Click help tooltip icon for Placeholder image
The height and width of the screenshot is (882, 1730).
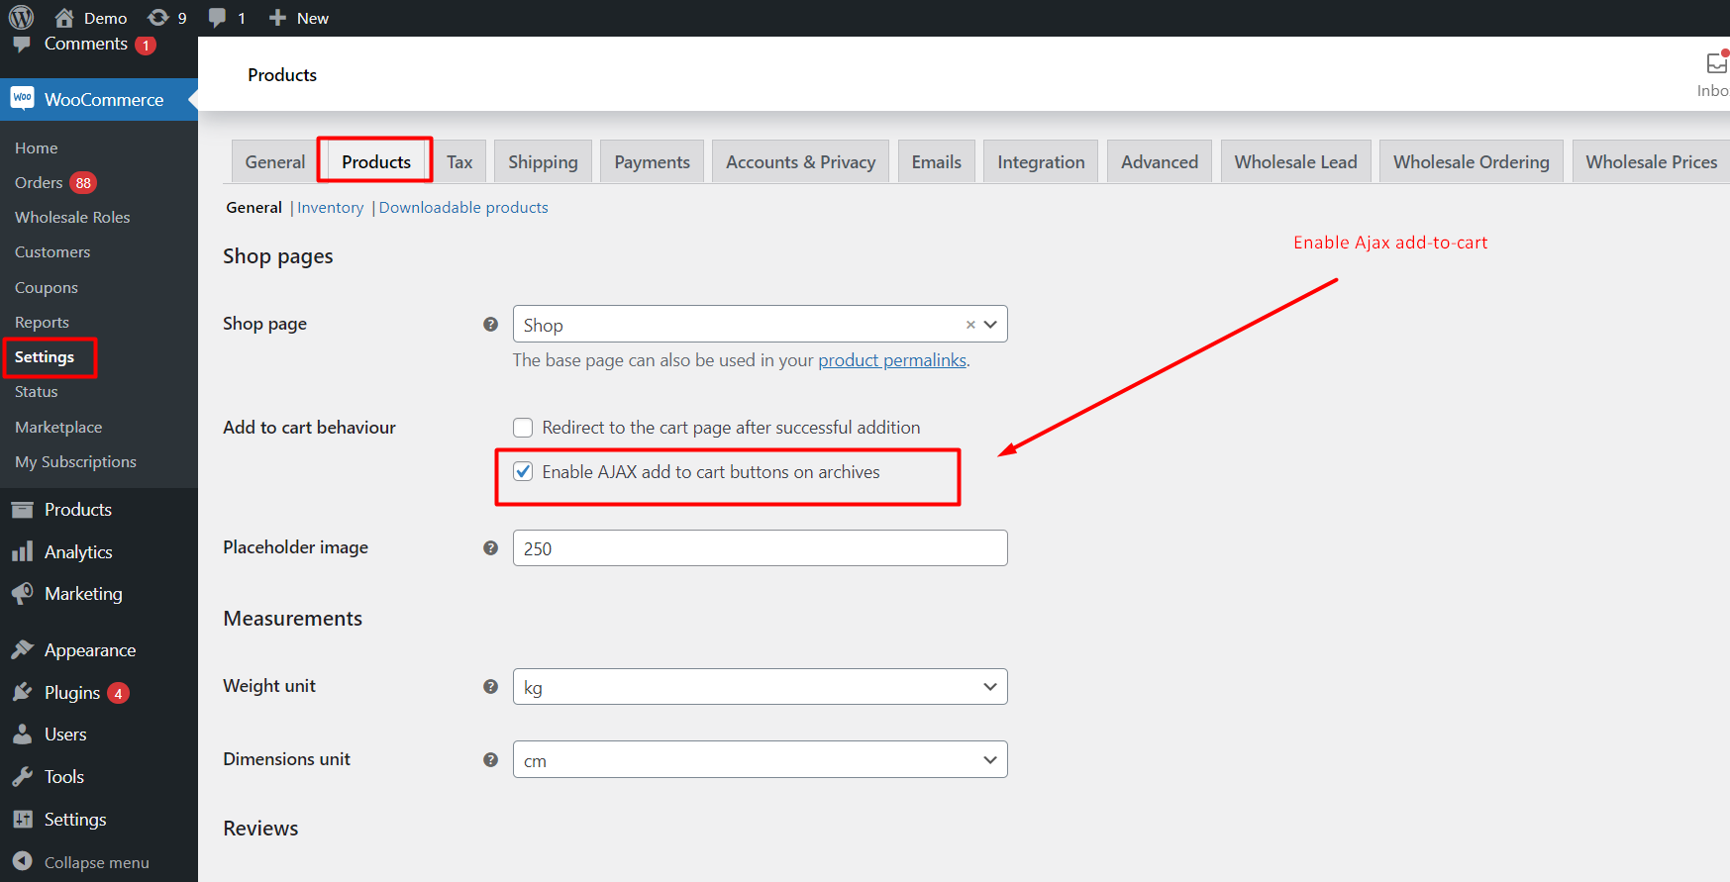[490, 547]
